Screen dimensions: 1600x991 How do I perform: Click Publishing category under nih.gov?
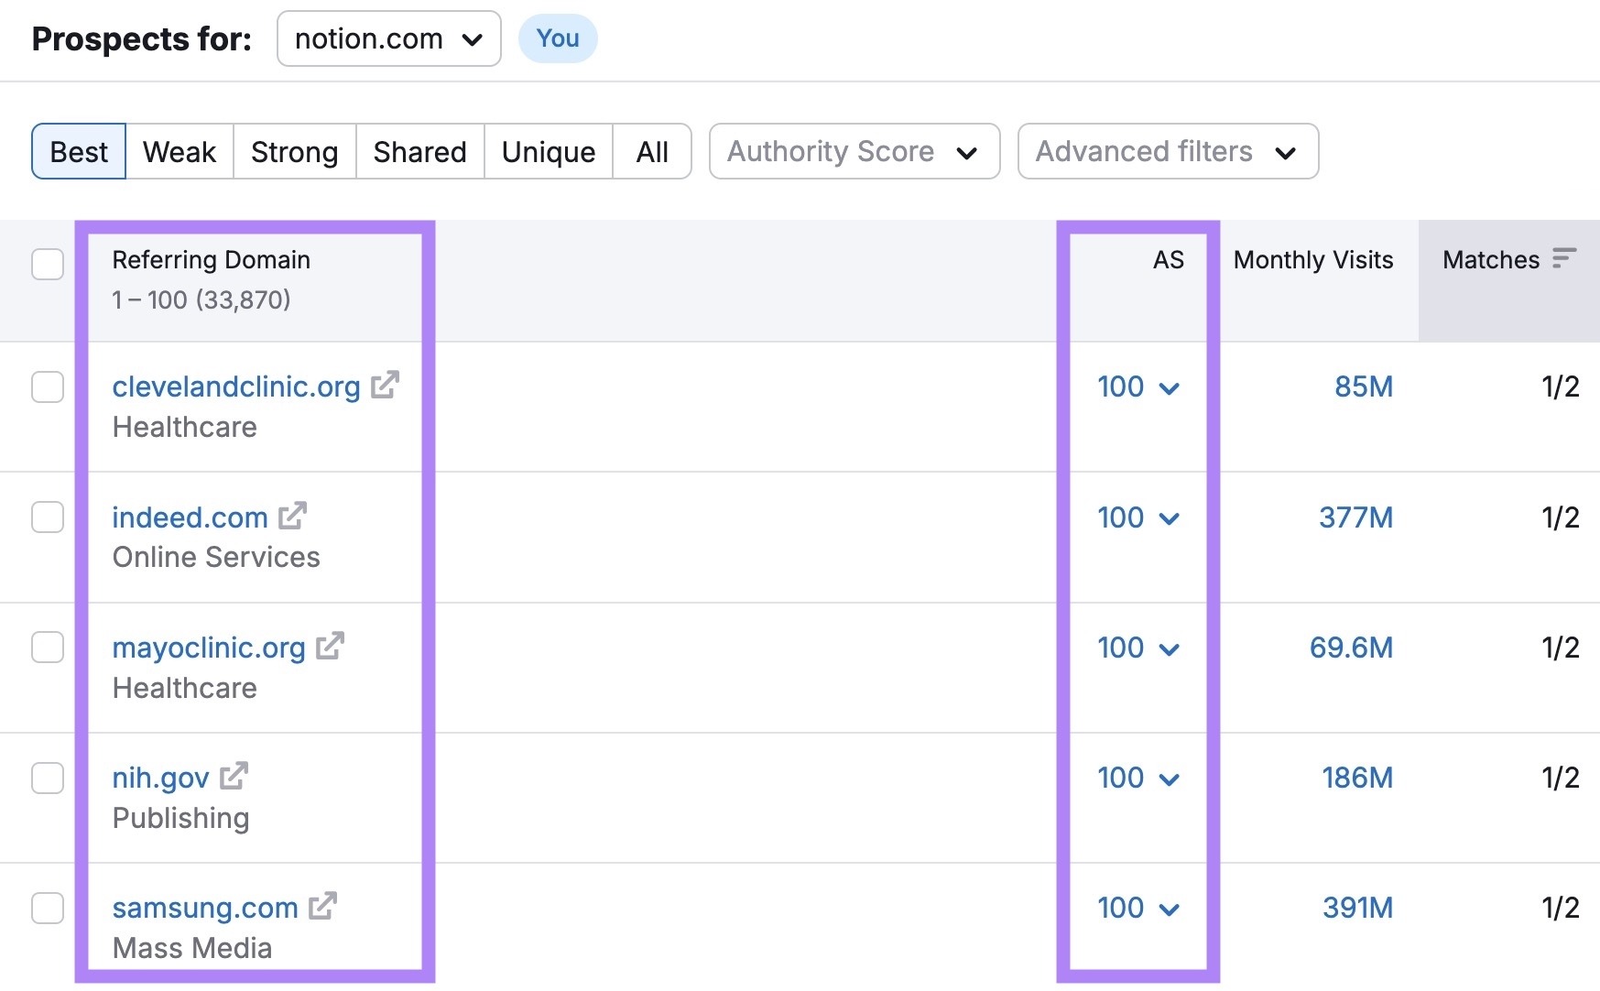coord(180,818)
